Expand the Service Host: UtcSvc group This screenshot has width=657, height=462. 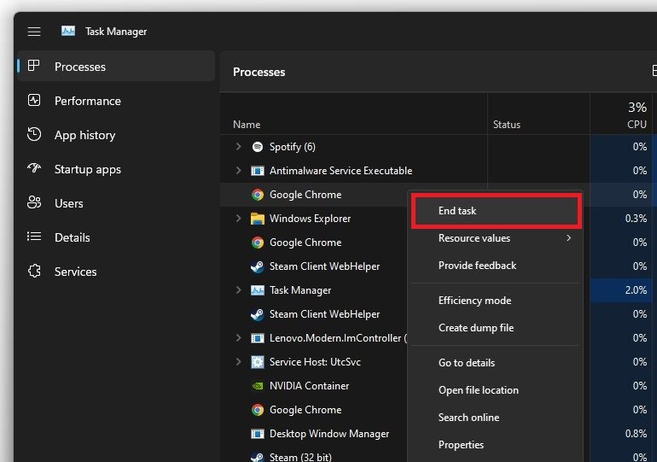coord(239,362)
